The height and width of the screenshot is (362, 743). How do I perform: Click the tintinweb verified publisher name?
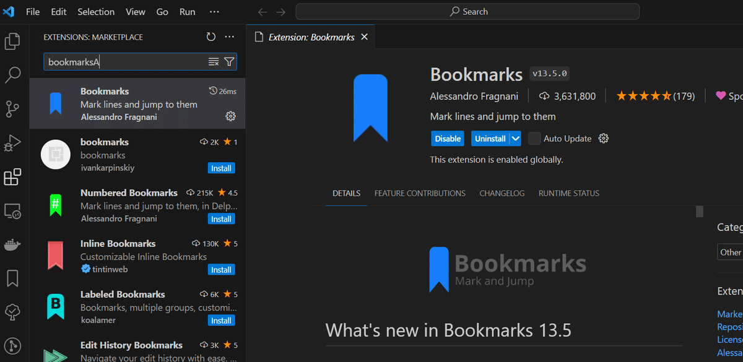pyautogui.click(x=110, y=269)
